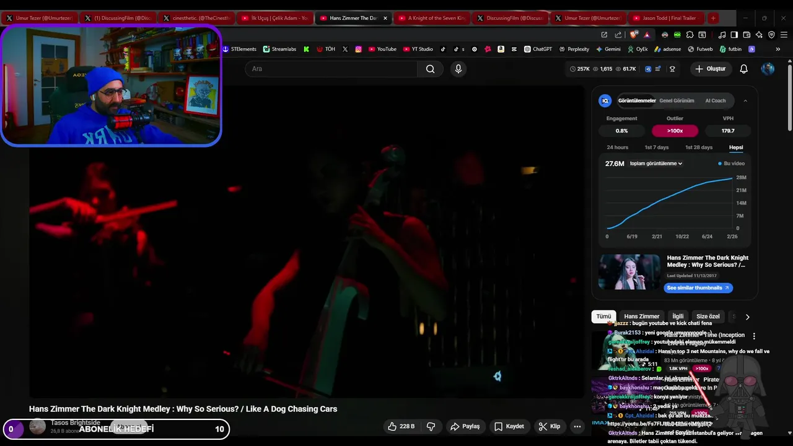Select the 24 hours views range
The width and height of the screenshot is (793, 446).
[617, 147]
